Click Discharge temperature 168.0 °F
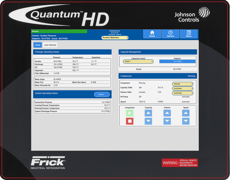This screenshot has width=230, height=180. (76, 64)
